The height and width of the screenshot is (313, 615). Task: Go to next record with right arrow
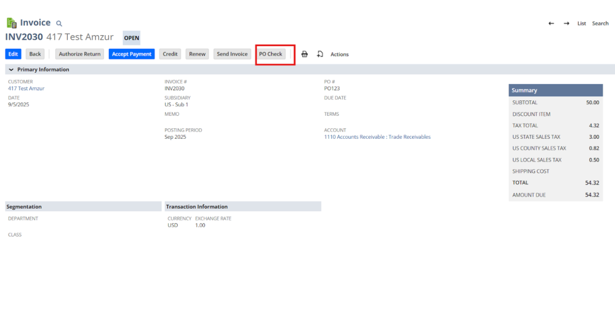pos(567,23)
